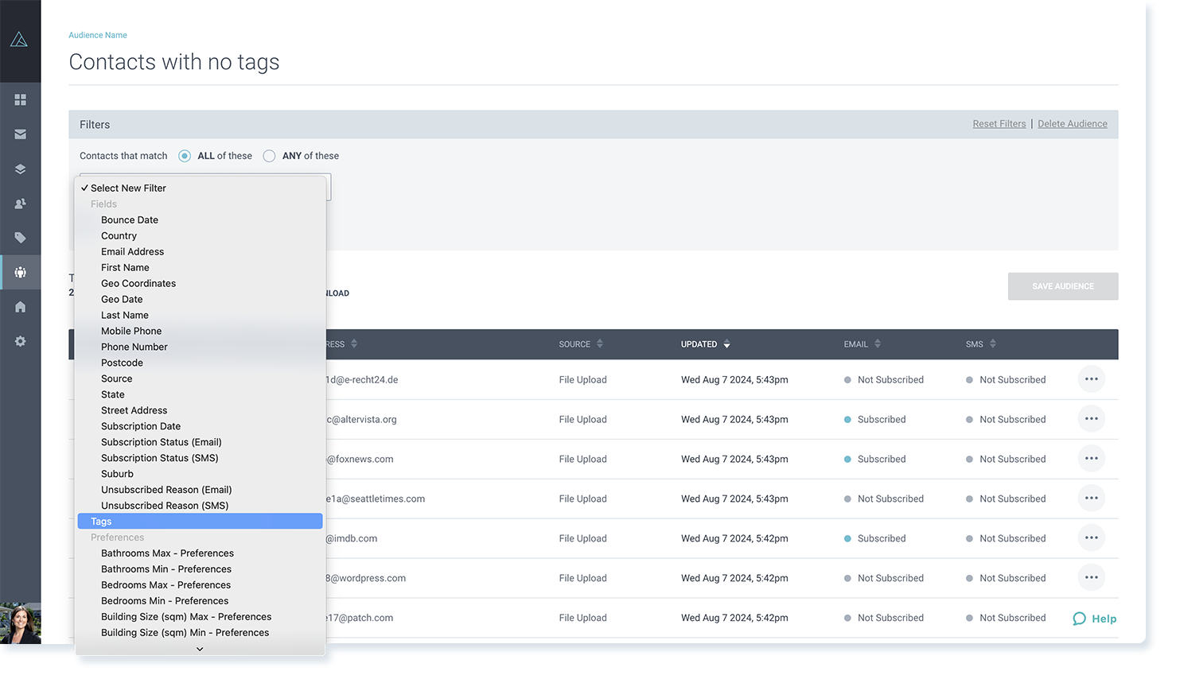Image resolution: width=1180 pixels, height=683 pixels.
Task: Select Subscription Status (Email) from the menu
Action: (162, 442)
